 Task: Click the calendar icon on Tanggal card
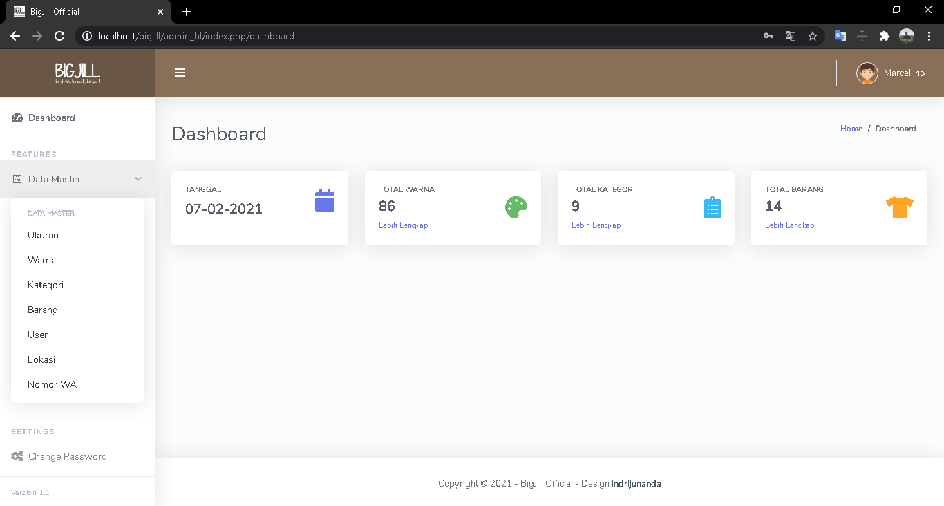click(x=325, y=200)
